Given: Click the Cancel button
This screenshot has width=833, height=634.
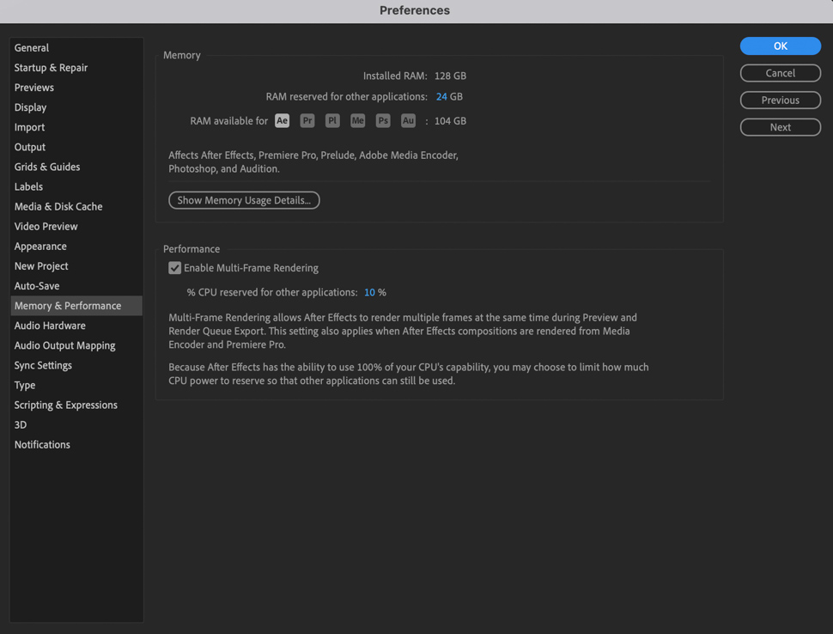Looking at the screenshot, I should point(780,73).
